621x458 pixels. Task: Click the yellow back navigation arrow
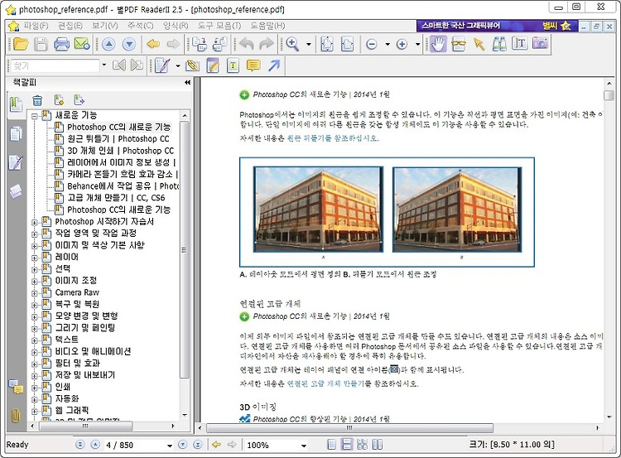(153, 44)
